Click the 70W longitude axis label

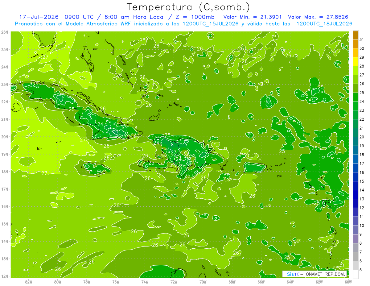(203, 282)
